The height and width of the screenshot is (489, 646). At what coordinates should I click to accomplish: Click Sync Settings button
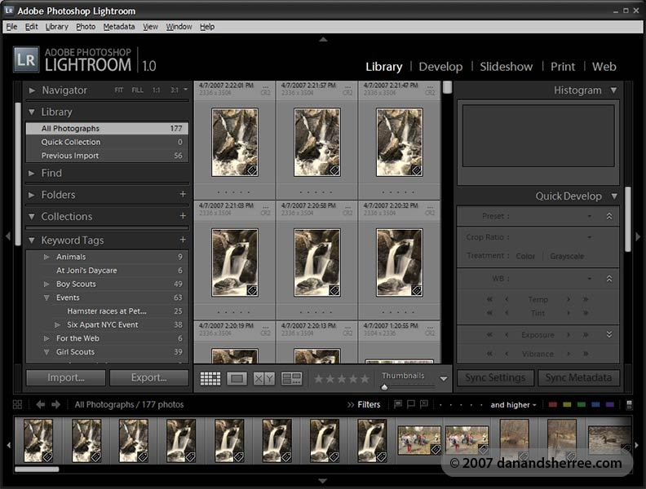[495, 377]
